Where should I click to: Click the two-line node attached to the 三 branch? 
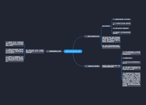(x=111, y=66)
